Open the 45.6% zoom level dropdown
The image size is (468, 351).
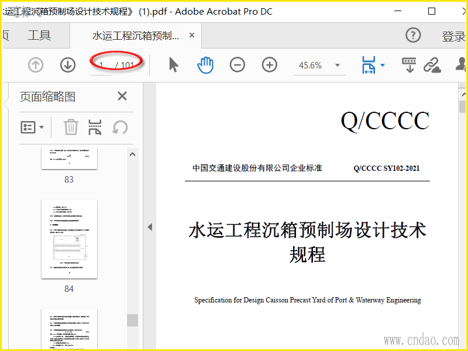pos(338,65)
